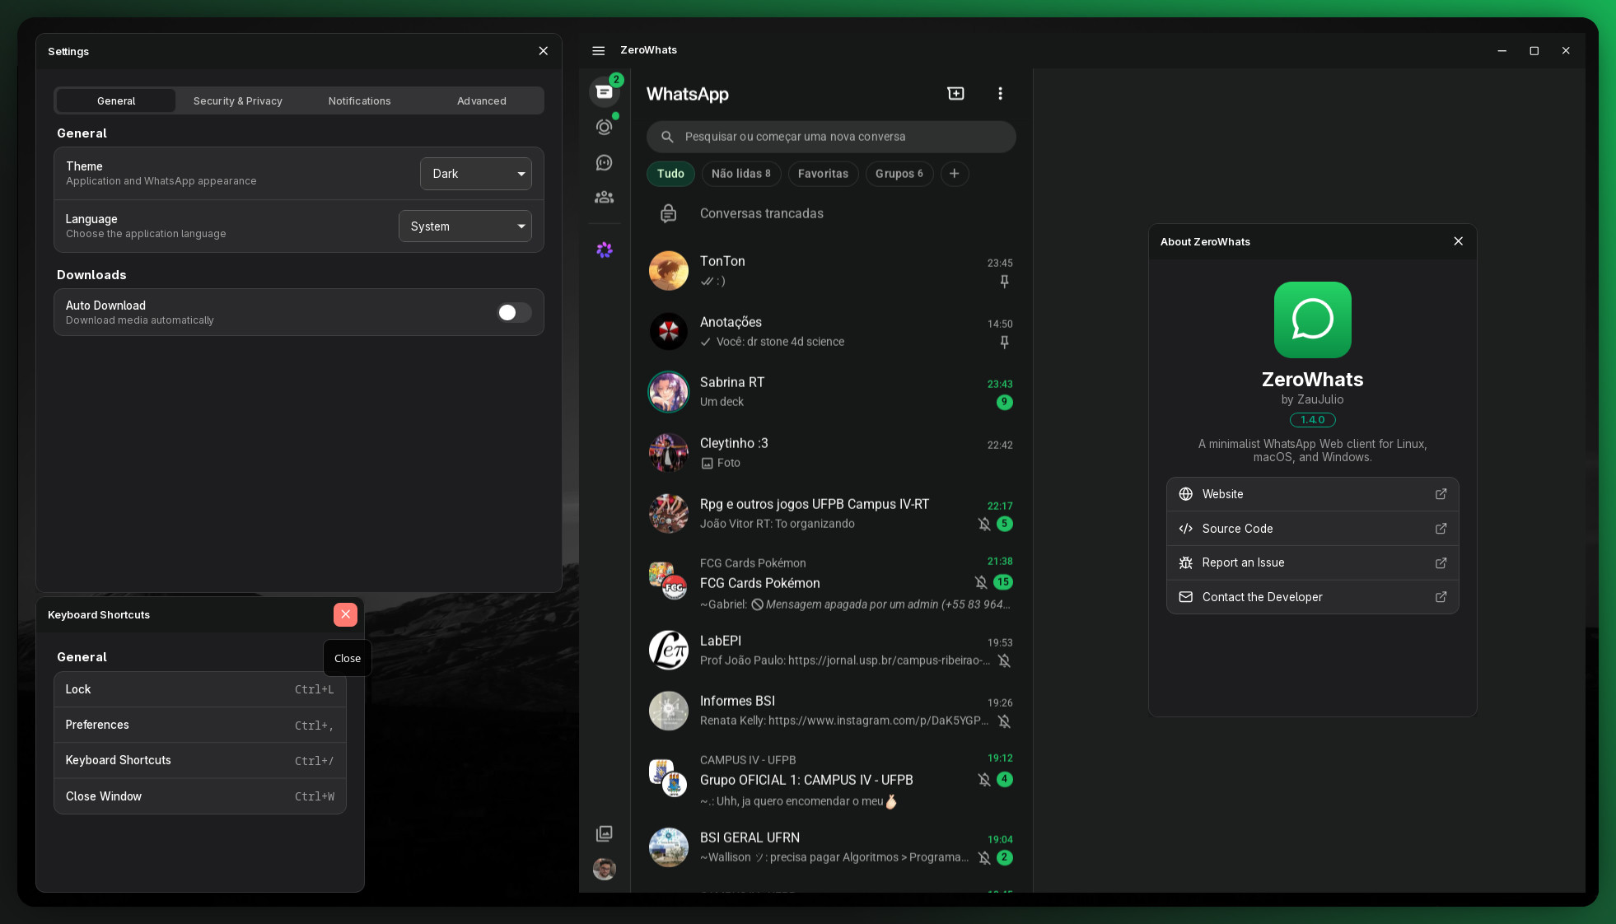Viewport: 1616px width, 924px height.
Task: Click muted bell on LabEPI chat
Action: coord(1004,660)
